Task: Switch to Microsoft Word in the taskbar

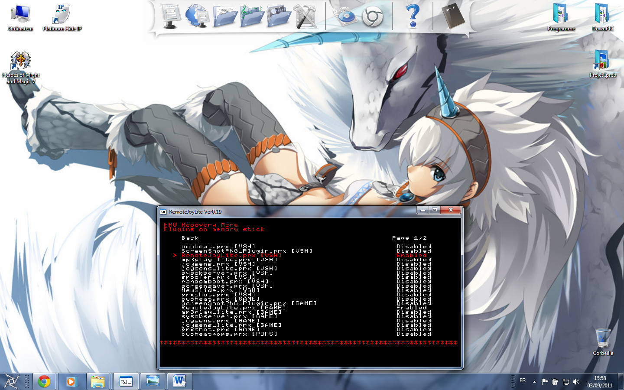Action: click(x=180, y=381)
